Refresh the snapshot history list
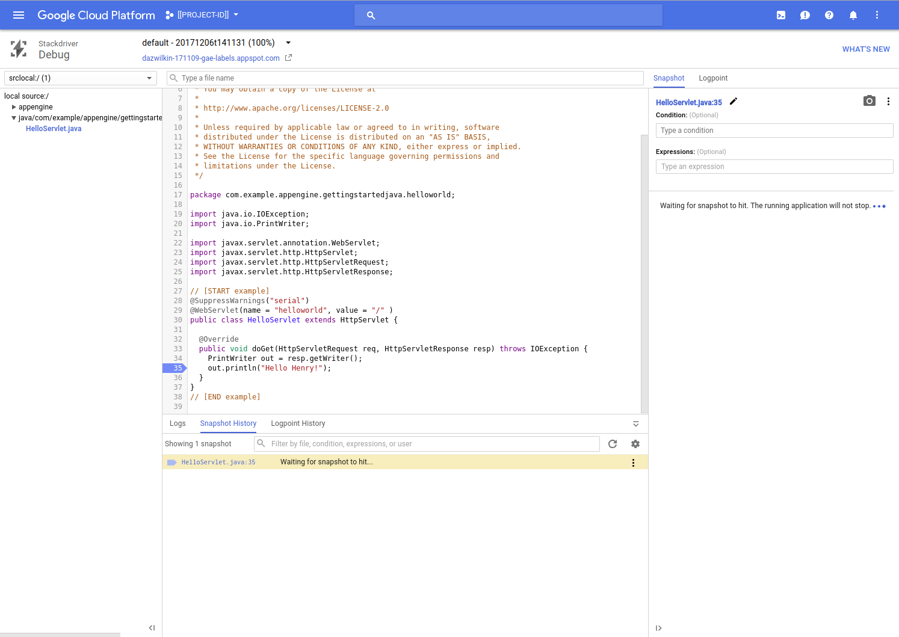The width and height of the screenshot is (899, 637). point(613,444)
